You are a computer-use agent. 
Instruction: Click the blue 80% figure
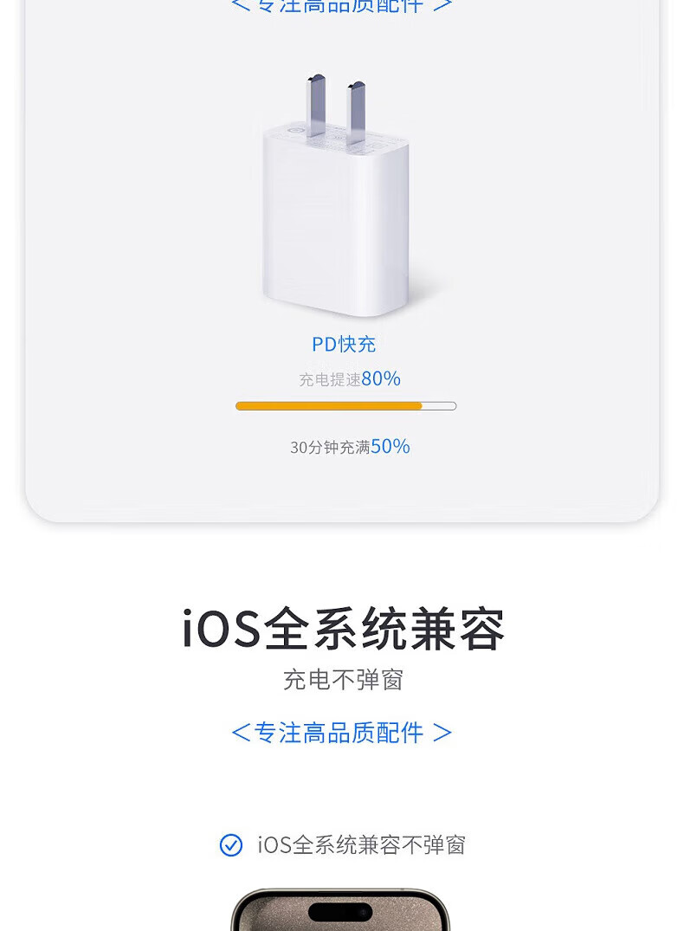(x=381, y=378)
